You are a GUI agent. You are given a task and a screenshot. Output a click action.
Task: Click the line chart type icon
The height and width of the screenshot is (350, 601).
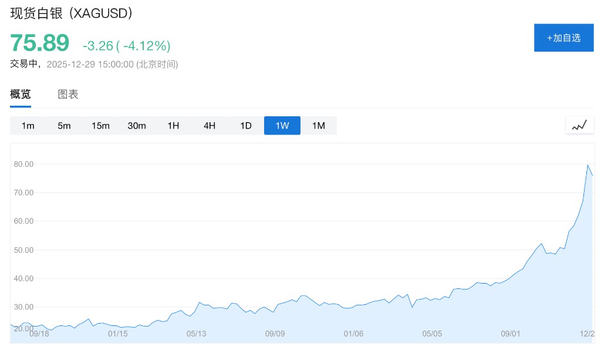point(579,125)
